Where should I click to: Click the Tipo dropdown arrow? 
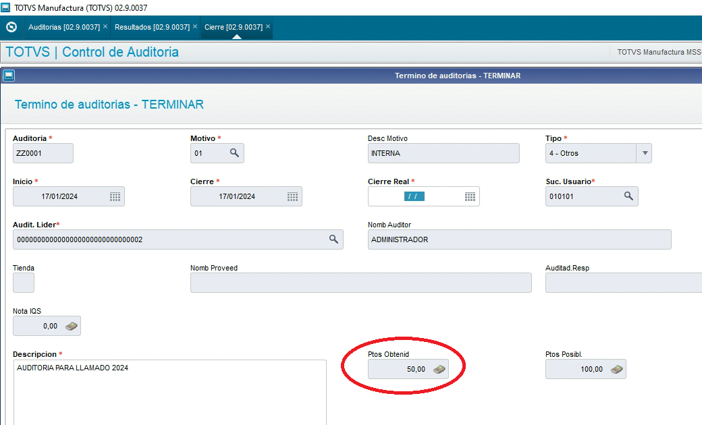tap(645, 153)
